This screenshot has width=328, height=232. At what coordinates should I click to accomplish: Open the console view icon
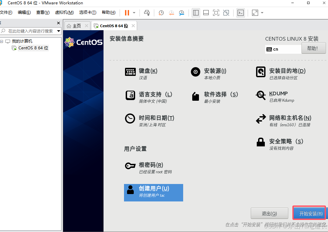pos(241,13)
